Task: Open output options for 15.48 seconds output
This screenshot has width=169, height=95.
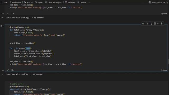Action: click(x=2, y=18)
